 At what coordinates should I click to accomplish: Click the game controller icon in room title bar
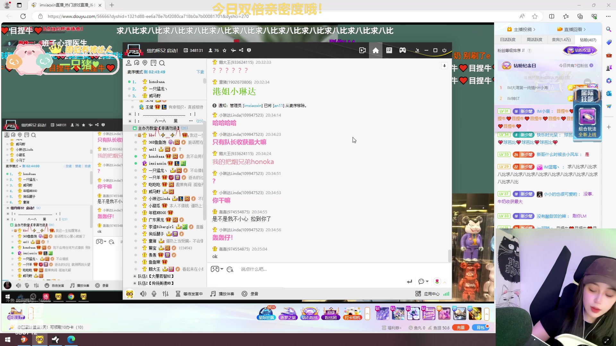point(403,50)
